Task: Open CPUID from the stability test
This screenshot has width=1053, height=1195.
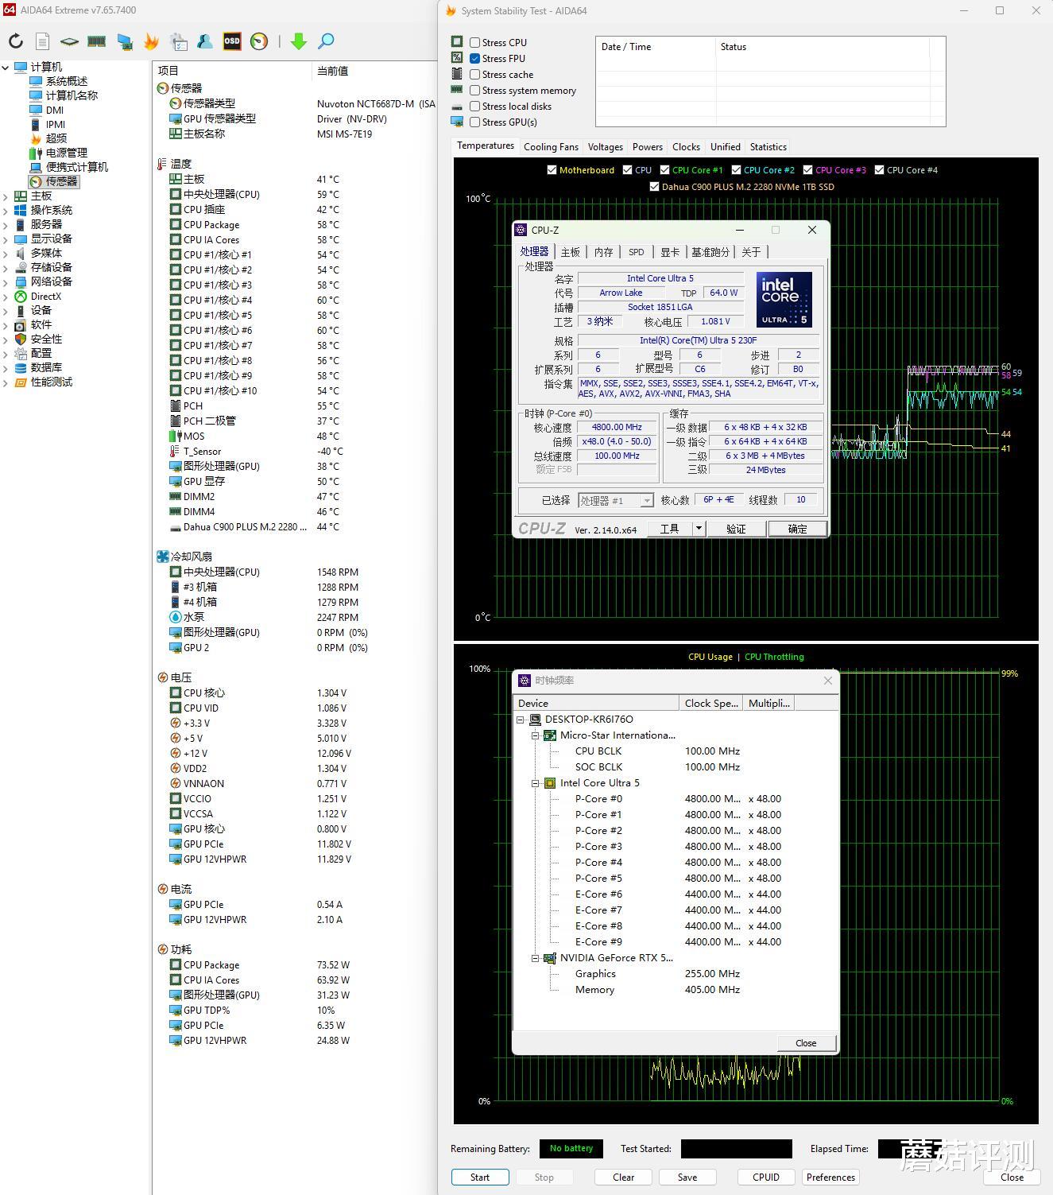Action: tap(766, 1178)
